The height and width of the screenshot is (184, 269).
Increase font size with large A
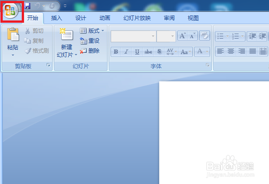point(182,35)
